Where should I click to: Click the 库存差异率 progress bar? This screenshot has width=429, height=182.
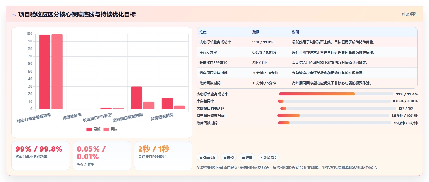(334, 101)
